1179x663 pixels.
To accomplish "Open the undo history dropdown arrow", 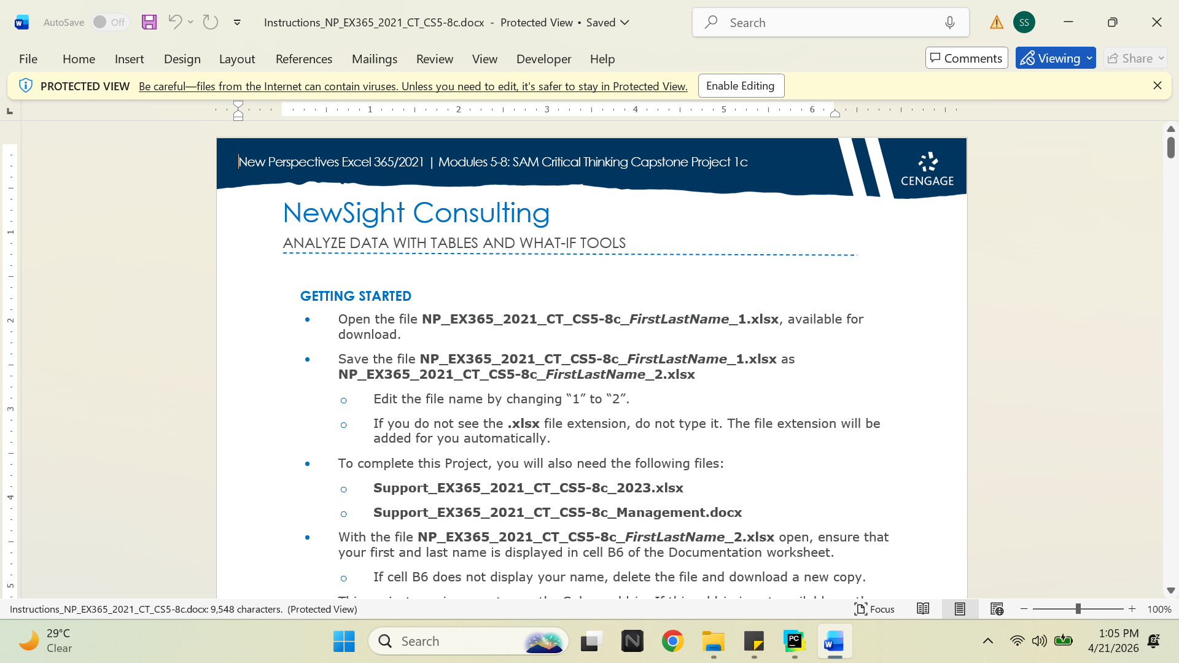I will (x=190, y=22).
